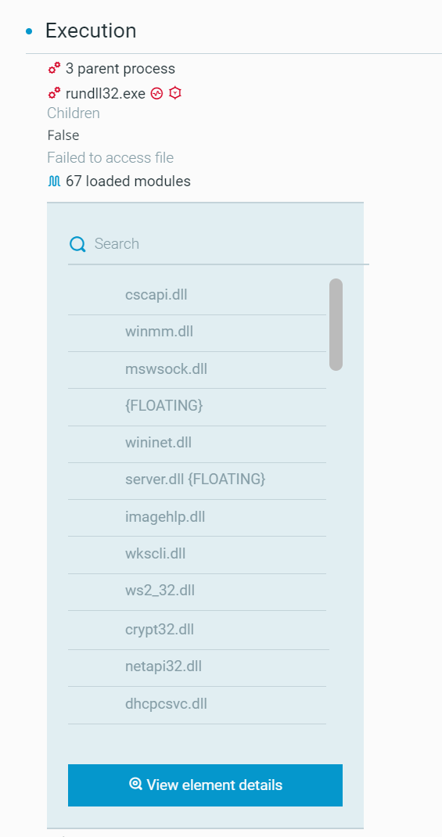
Task: Click the red circular pulse icon after rundll32.exe
Action: [x=156, y=93]
